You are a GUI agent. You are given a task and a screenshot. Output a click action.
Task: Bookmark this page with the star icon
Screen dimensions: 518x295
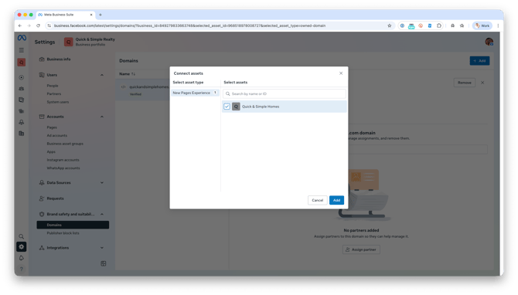coord(389,25)
